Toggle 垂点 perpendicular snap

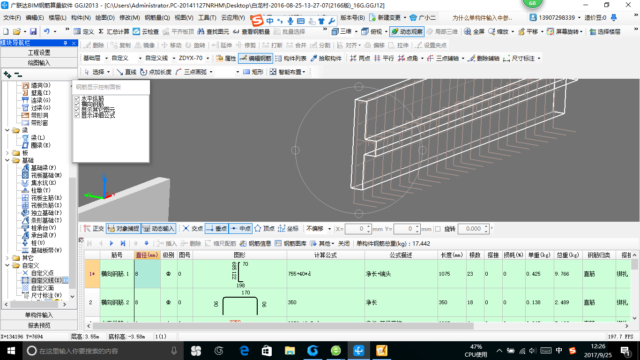216,229
